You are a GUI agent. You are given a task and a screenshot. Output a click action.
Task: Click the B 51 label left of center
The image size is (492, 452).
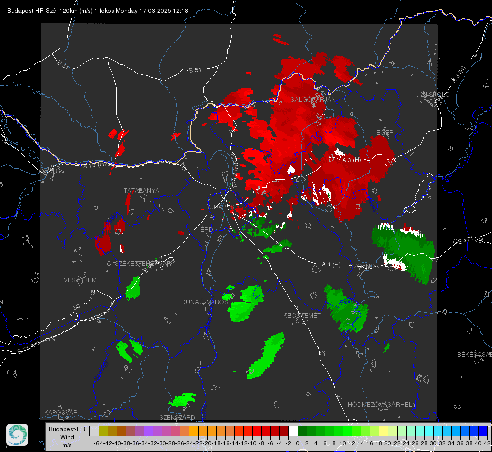pyautogui.click(x=195, y=70)
